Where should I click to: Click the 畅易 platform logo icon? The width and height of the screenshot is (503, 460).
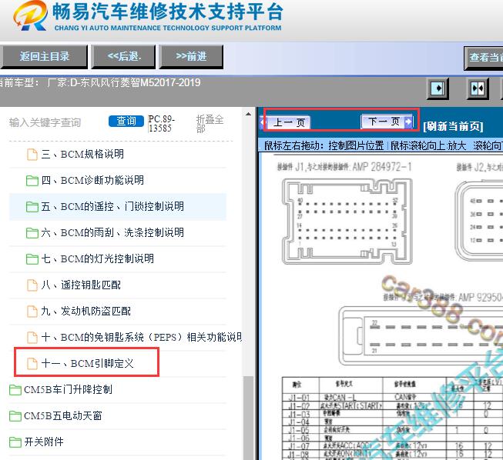click(30, 16)
